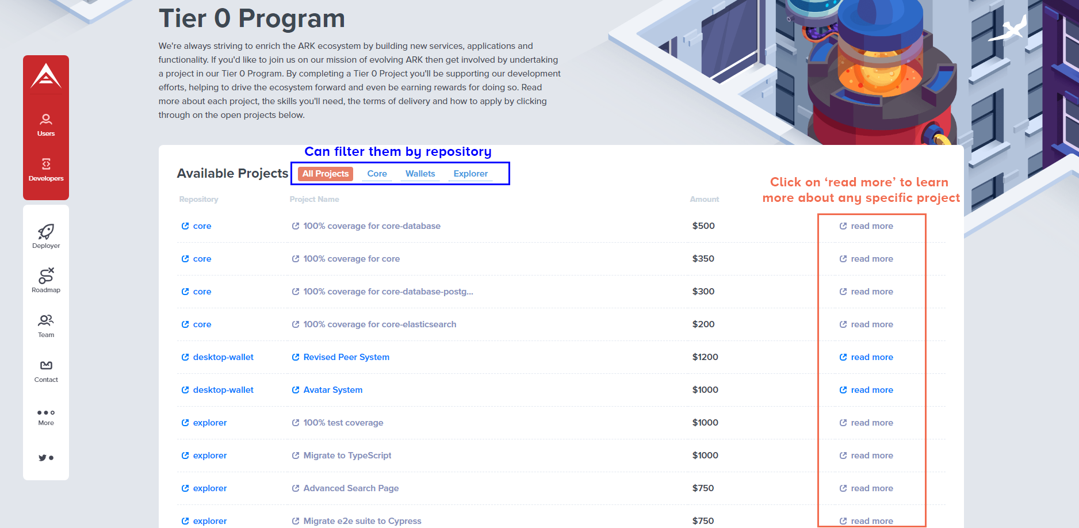Click read more for core-database $500 project
1079x528 pixels.
[866, 226]
